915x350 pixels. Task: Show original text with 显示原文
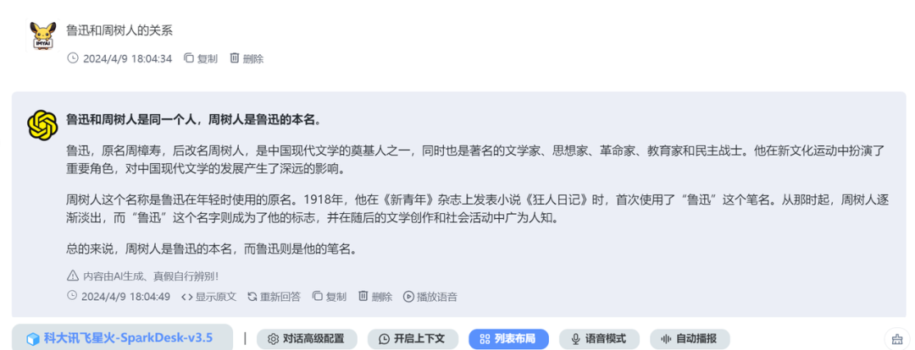(209, 297)
